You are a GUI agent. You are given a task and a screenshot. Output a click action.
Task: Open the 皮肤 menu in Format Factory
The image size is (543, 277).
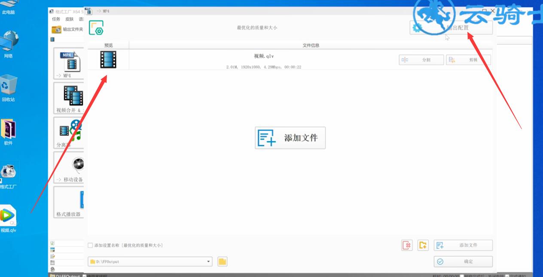(x=69, y=19)
